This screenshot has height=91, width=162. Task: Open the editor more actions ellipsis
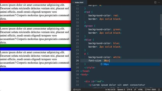tap(159, 2)
